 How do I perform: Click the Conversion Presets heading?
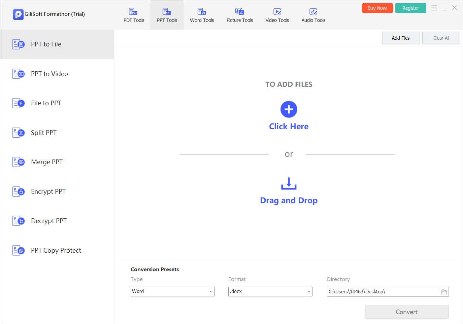tap(155, 269)
